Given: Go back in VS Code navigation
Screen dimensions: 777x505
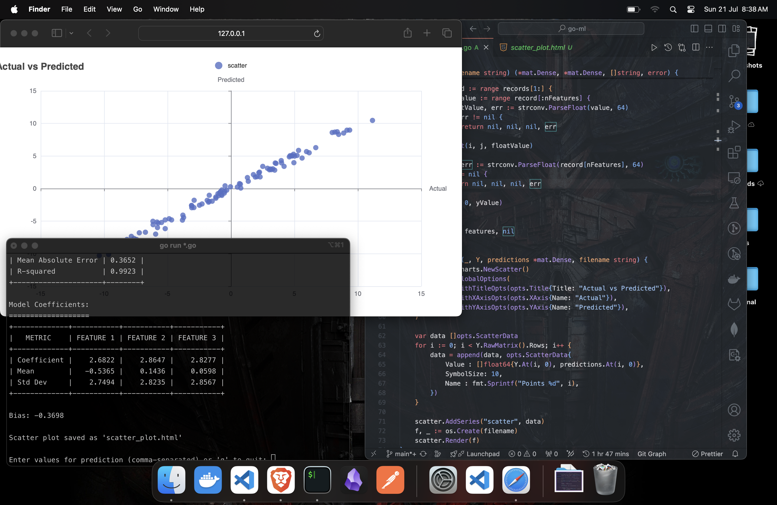Looking at the screenshot, I should (x=473, y=29).
